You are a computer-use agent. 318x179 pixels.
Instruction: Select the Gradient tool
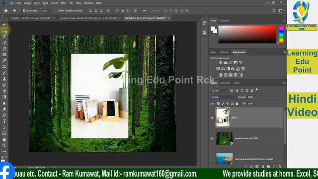point(4,97)
